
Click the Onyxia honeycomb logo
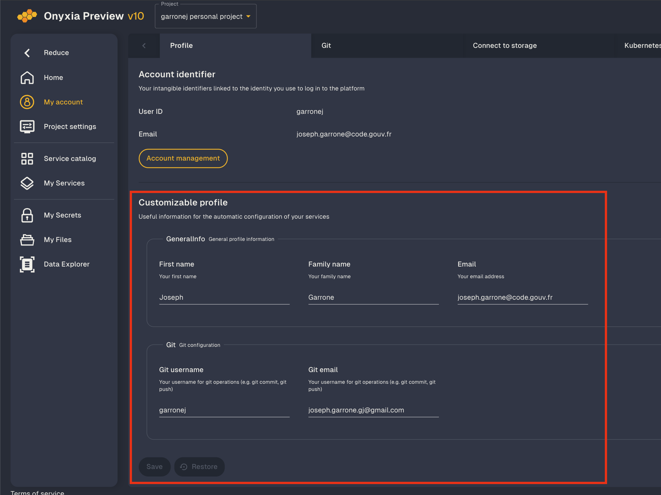pyautogui.click(x=27, y=16)
